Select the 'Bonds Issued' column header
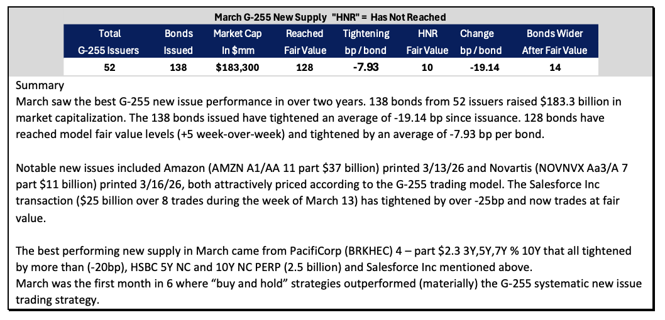 178,42
